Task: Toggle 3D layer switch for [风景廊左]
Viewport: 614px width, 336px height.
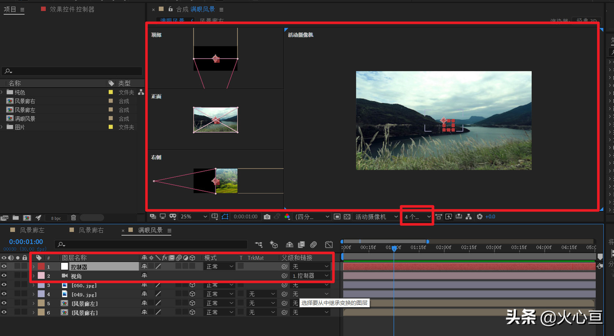Action: (x=192, y=303)
